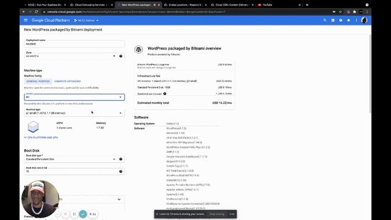Close the New WordPress package tab
Screen dimensions: 391x220
point(159,5)
